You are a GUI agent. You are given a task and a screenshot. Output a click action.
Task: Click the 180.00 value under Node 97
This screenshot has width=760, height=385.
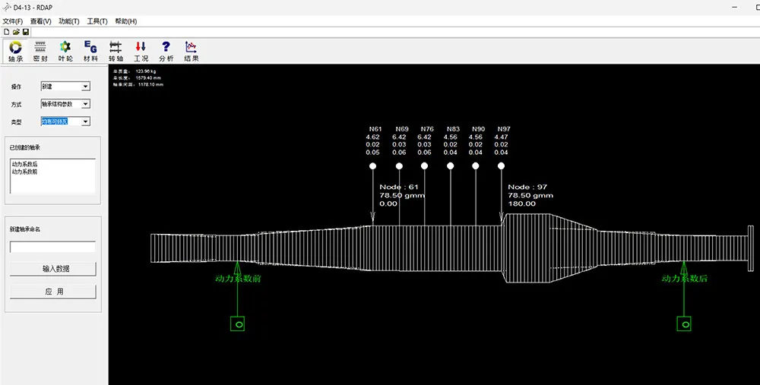(x=522, y=204)
